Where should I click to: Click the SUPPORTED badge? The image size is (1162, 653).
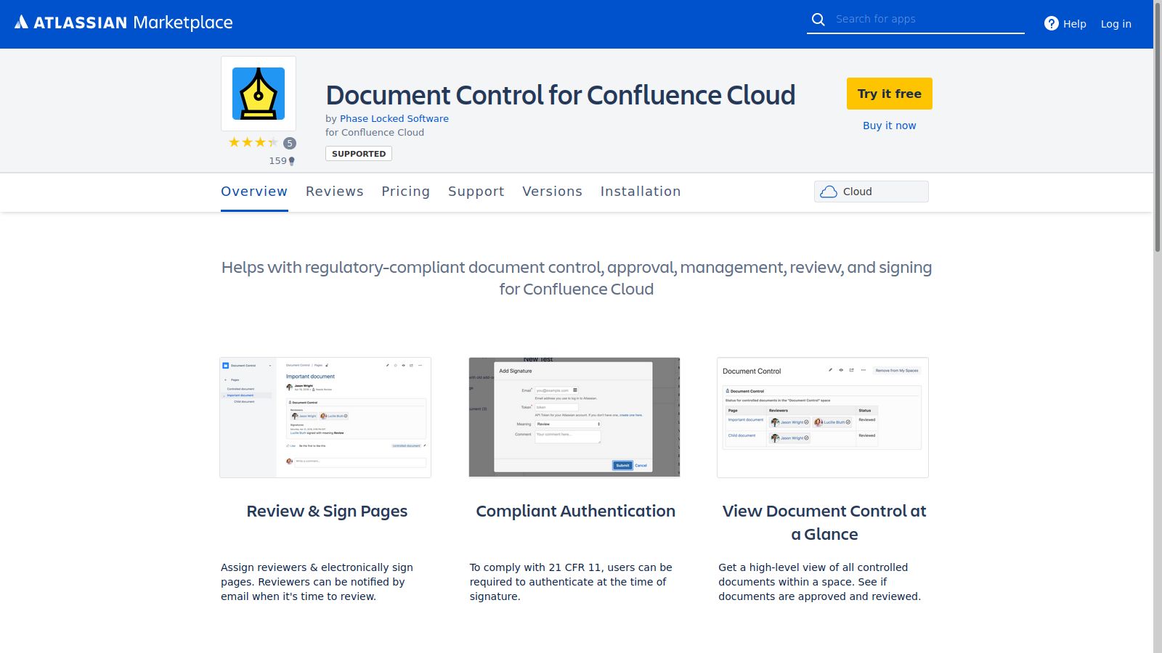359,154
